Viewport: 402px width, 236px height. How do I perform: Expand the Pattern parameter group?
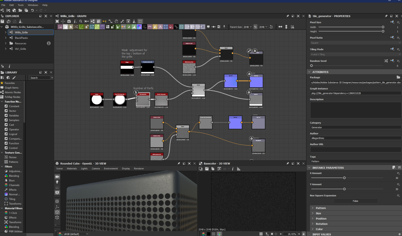[313, 208]
